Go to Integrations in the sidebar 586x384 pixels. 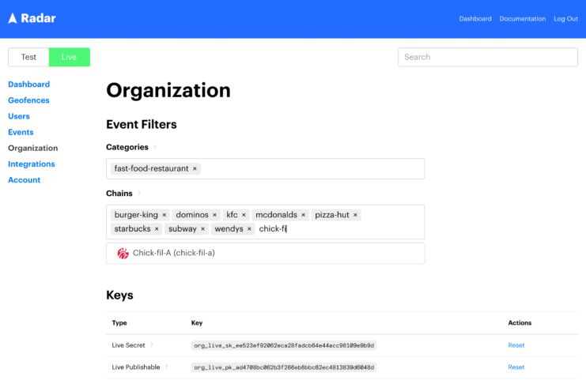point(32,164)
